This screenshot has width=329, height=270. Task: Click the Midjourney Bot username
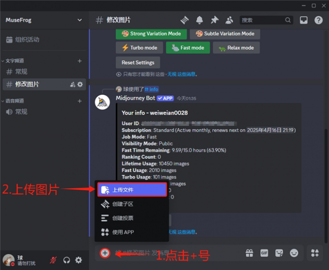point(135,98)
